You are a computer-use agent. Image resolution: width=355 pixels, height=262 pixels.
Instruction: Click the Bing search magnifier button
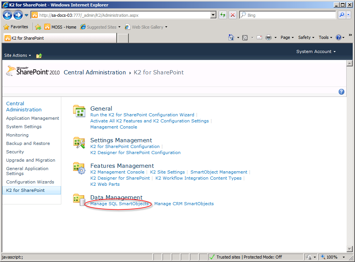tap(342, 15)
